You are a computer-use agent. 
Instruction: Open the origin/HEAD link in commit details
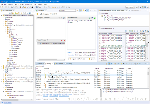pos(54,96)
